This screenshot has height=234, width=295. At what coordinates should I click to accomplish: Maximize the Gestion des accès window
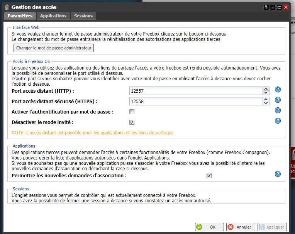pos(280,7)
